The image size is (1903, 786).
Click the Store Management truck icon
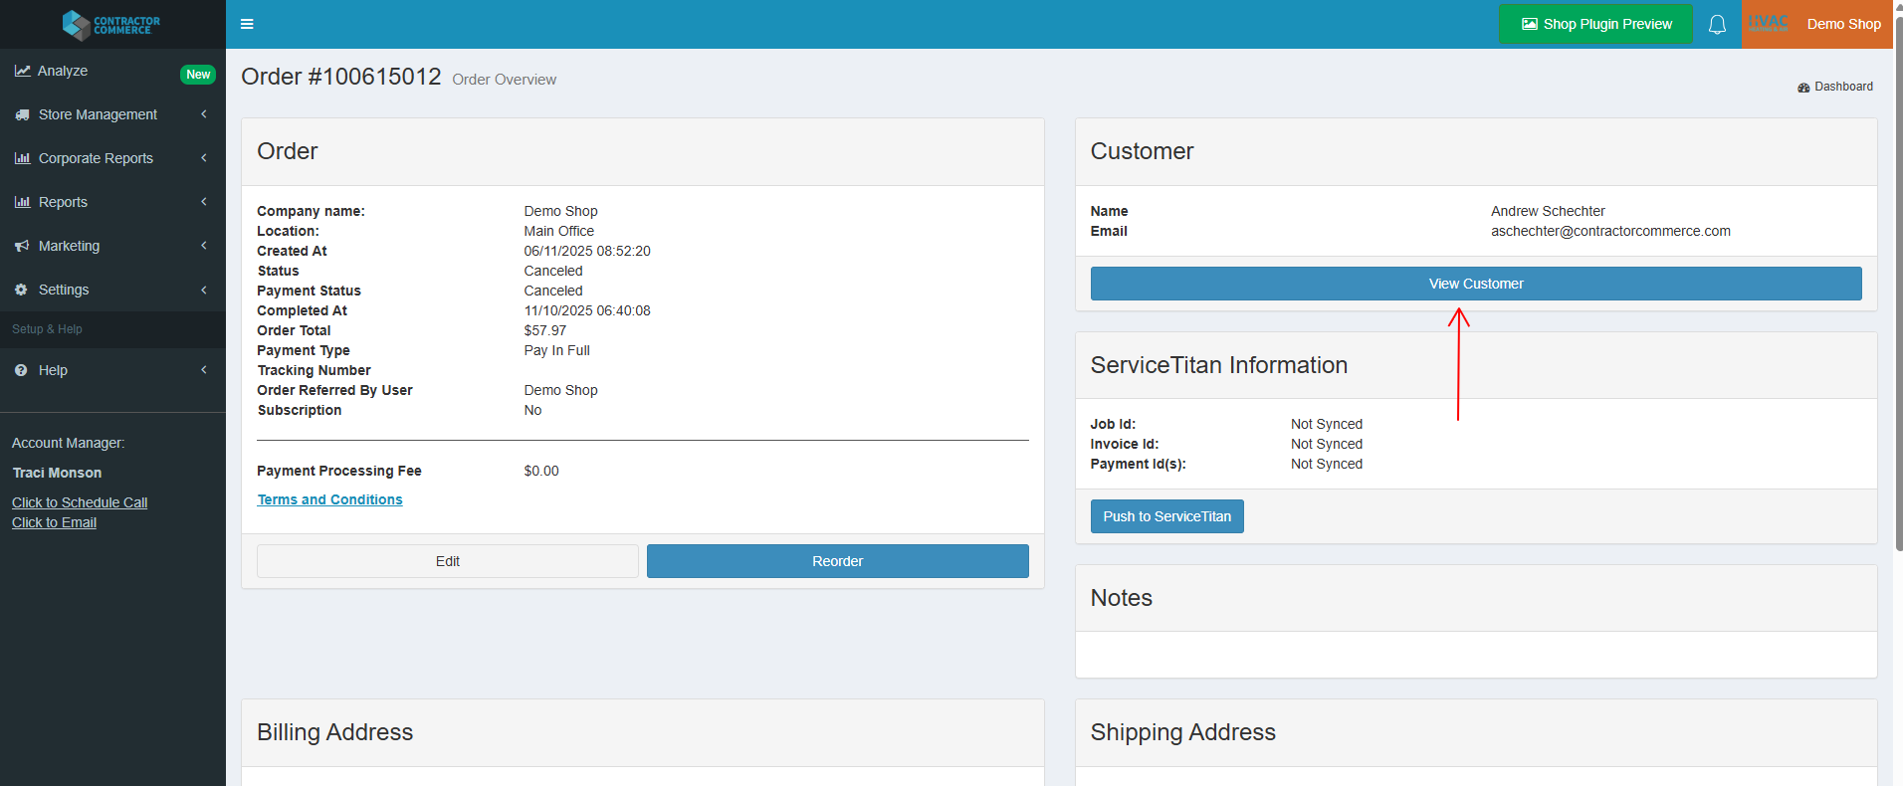(x=22, y=115)
